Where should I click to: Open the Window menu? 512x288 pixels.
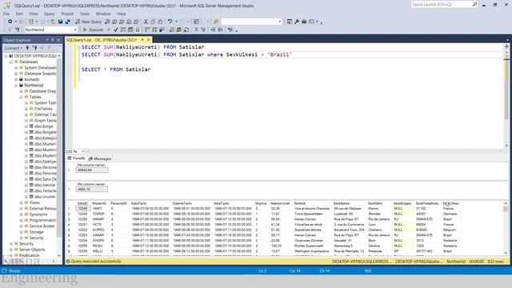coord(103,14)
